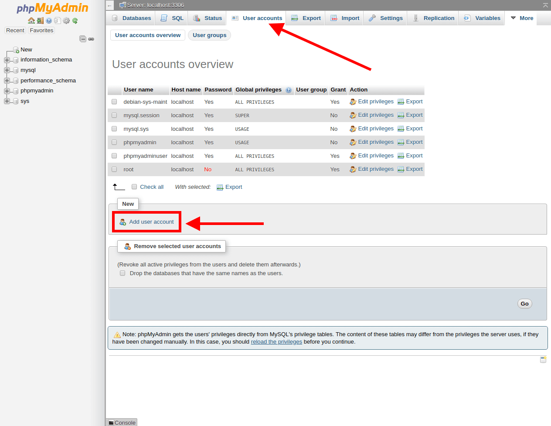Click the page-related settings icon at bottom right
Viewport: 551px width, 426px height.
coord(543,359)
